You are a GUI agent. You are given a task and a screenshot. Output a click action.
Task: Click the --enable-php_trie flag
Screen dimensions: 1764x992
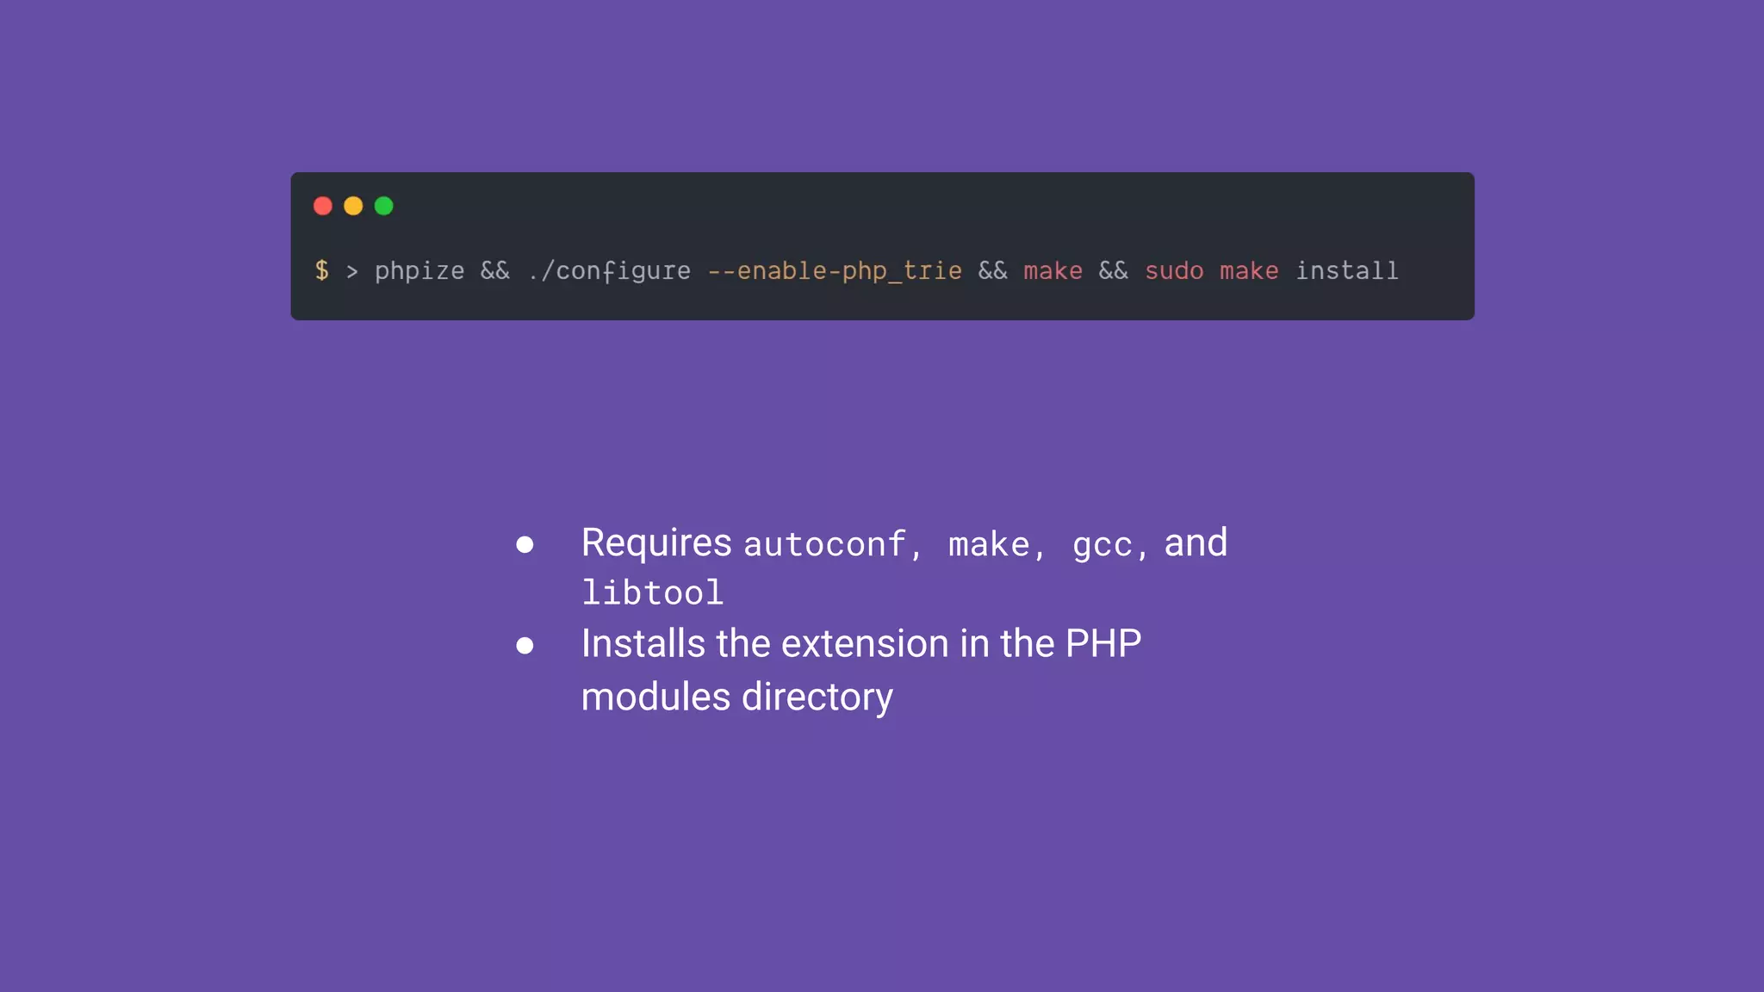pyautogui.click(x=834, y=271)
